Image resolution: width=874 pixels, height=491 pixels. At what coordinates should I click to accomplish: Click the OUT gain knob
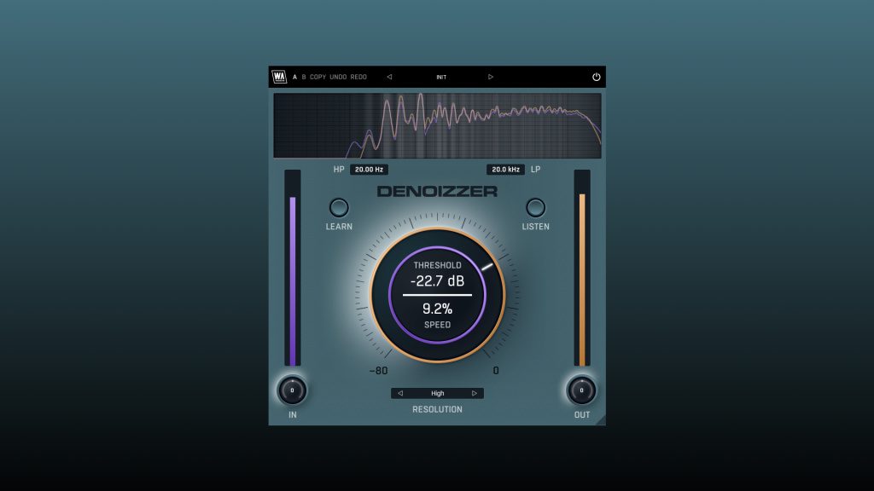tap(581, 390)
